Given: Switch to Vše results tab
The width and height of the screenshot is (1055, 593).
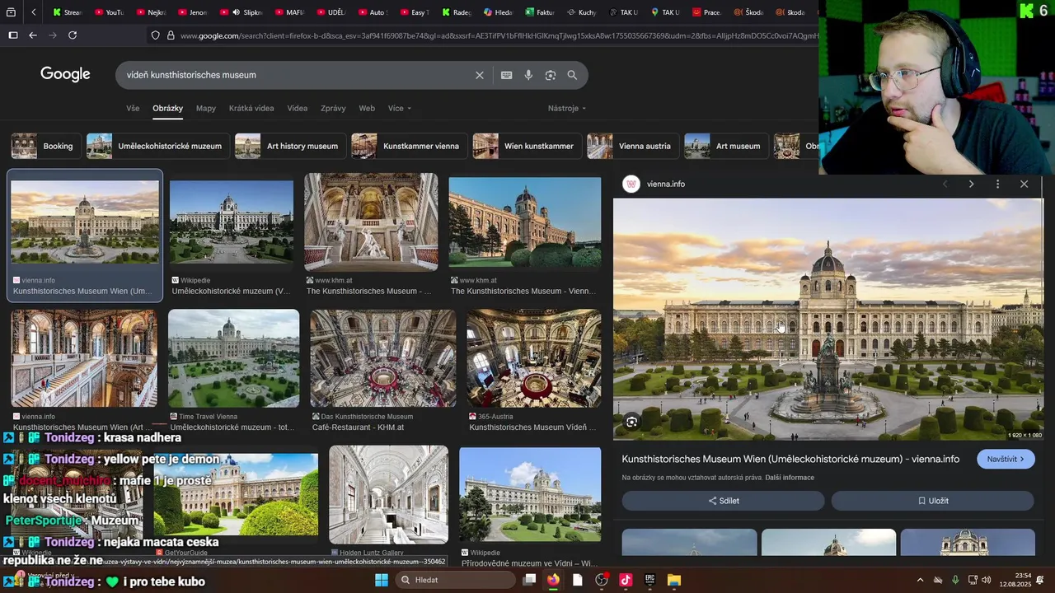Looking at the screenshot, I should 133,109.
